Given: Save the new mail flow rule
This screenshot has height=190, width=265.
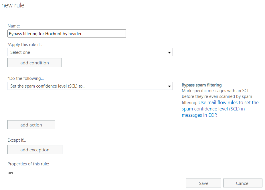Looking at the screenshot, I should tap(203, 183).
